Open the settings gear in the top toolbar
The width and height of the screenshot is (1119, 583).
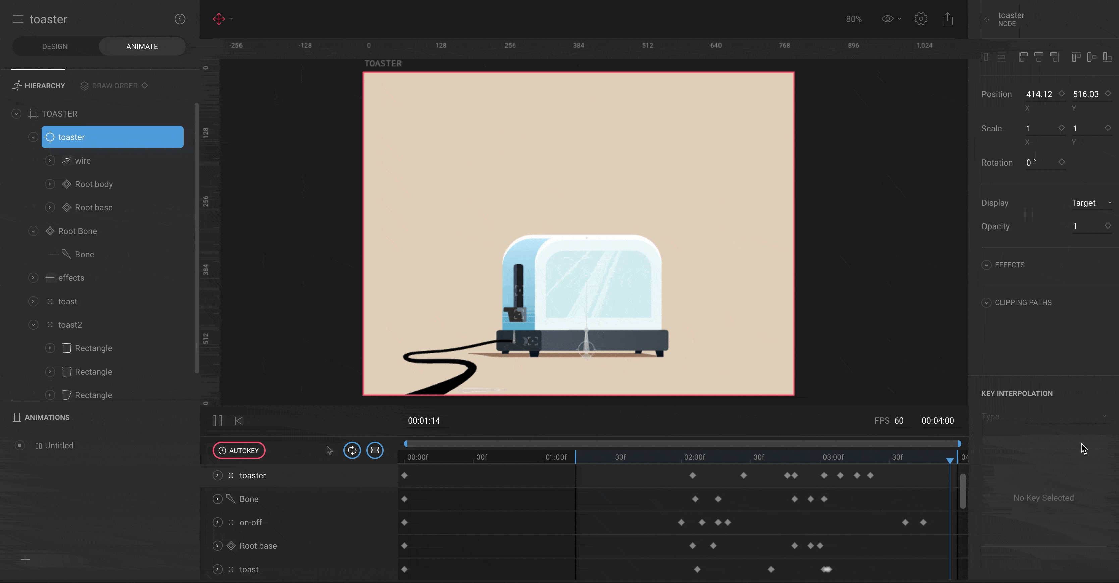pos(921,19)
